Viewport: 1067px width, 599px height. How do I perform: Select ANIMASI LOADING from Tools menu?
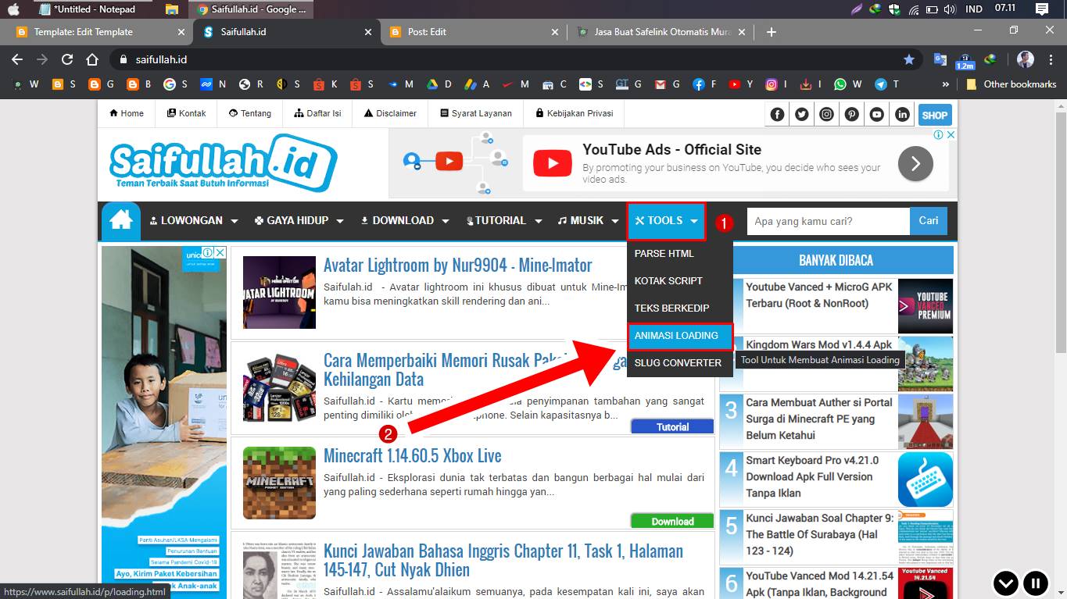(680, 336)
